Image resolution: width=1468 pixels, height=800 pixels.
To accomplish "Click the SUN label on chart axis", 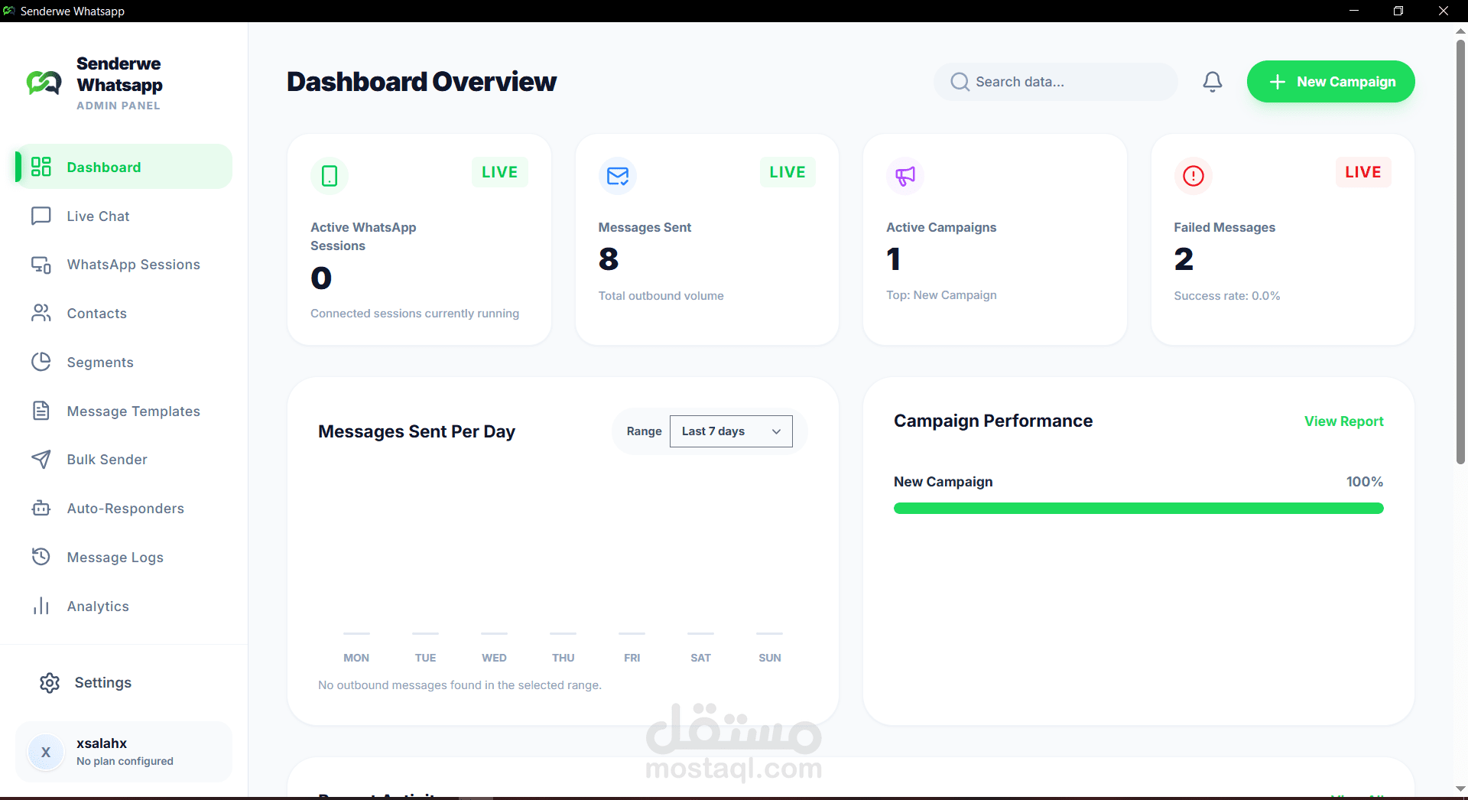I will (770, 658).
